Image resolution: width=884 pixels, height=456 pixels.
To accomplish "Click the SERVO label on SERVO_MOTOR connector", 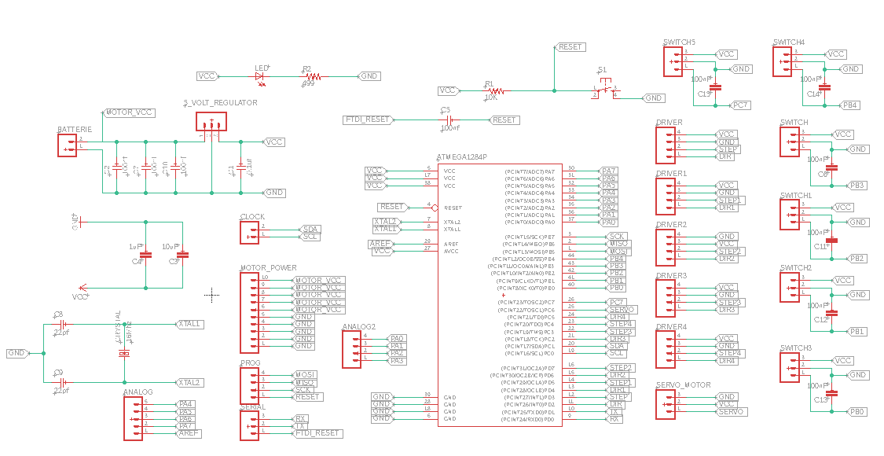I will pyautogui.click(x=732, y=412).
